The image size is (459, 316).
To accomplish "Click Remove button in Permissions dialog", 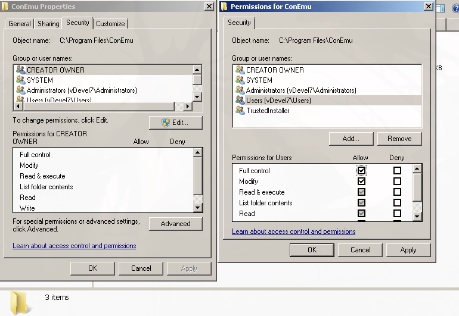I will pyautogui.click(x=399, y=139).
